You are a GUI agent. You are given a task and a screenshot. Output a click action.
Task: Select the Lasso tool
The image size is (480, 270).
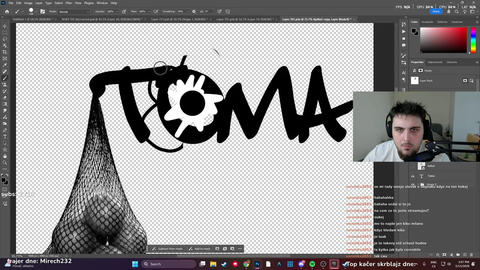point(5,39)
